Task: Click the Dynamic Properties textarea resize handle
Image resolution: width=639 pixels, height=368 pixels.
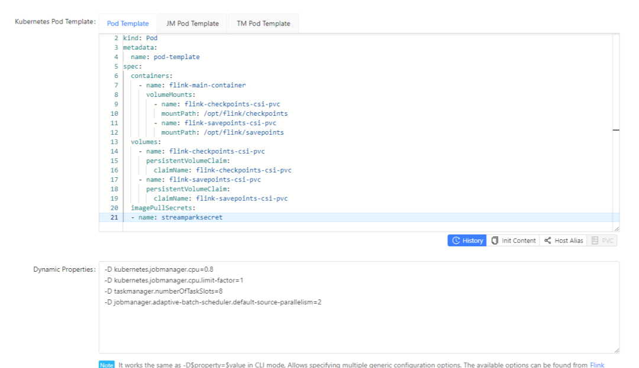Action: 616,350
